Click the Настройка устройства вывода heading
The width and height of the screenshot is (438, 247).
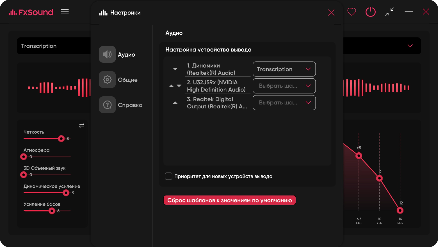click(208, 50)
